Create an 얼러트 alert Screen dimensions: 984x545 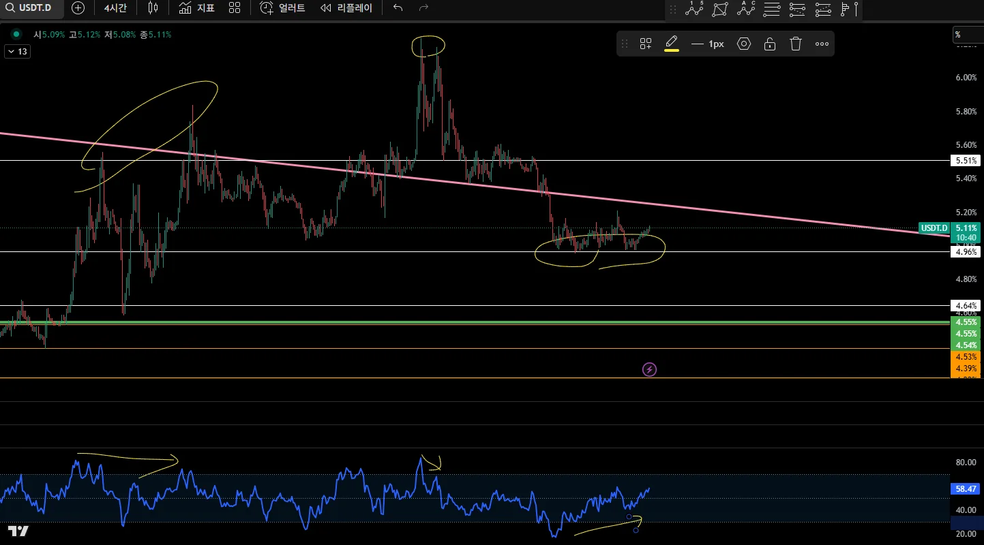pos(282,8)
